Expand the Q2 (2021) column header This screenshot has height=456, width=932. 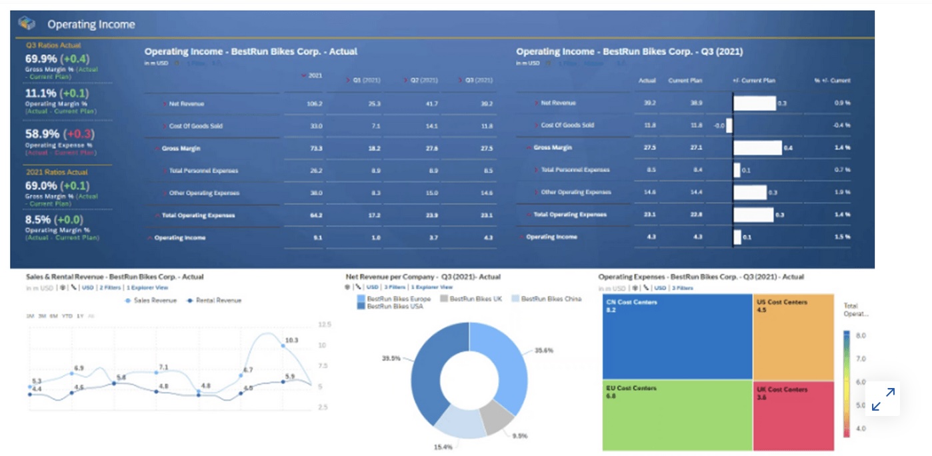(405, 81)
